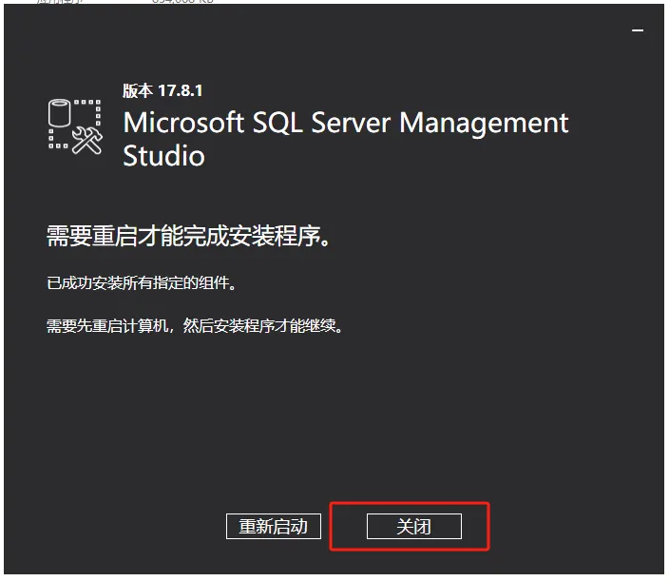Click the 需要重启才能完成安装程序 heading
Screen dimensions: 669x581
coord(190,237)
